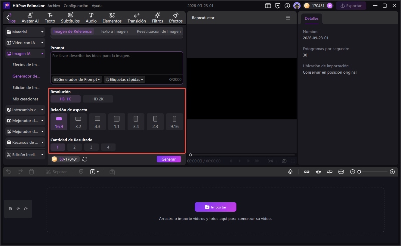Select HD 2K resolution
Image resolution: width=401 pixels, height=246 pixels.
coord(98,99)
